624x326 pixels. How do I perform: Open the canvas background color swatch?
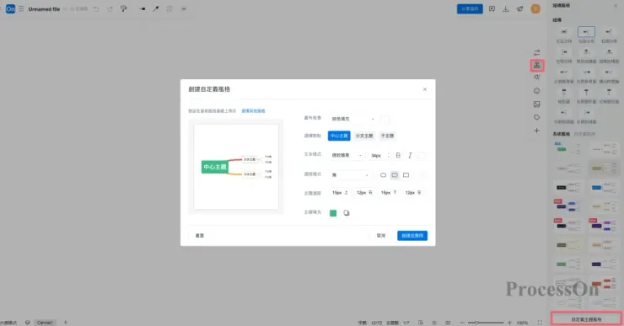(x=385, y=119)
